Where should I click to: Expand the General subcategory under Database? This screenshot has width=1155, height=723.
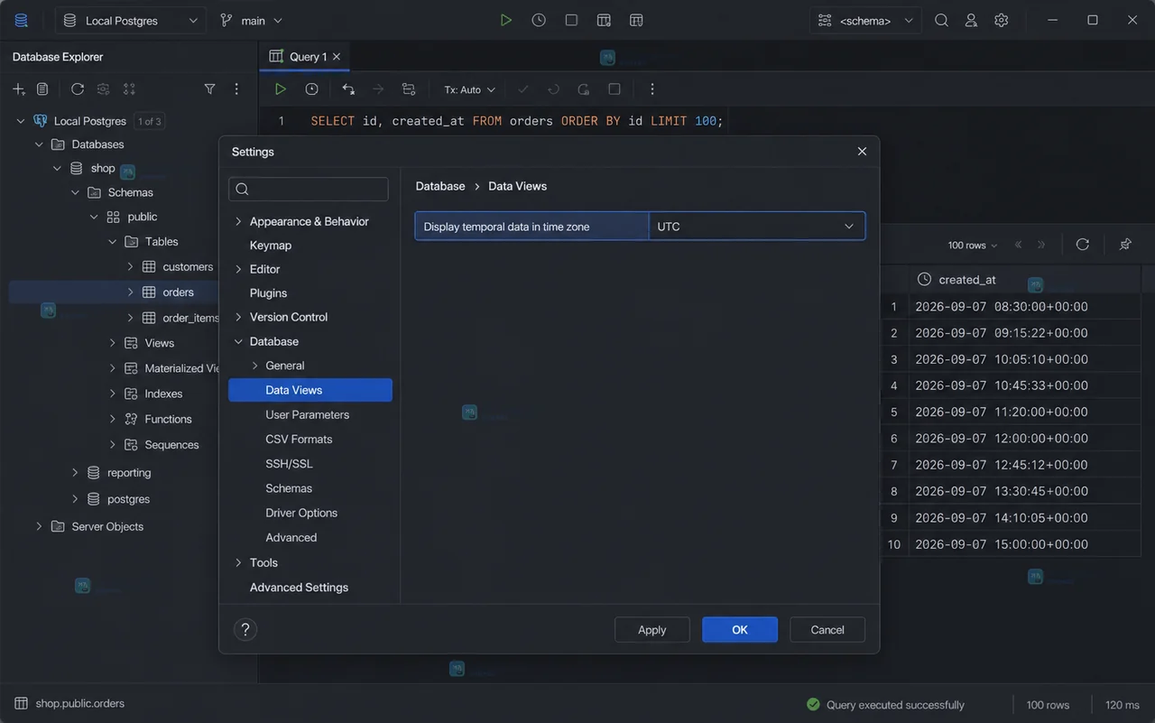coord(254,366)
